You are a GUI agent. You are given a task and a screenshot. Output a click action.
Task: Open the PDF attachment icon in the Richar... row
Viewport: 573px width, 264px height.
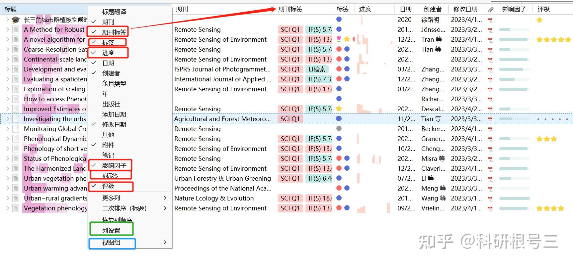pos(490,99)
